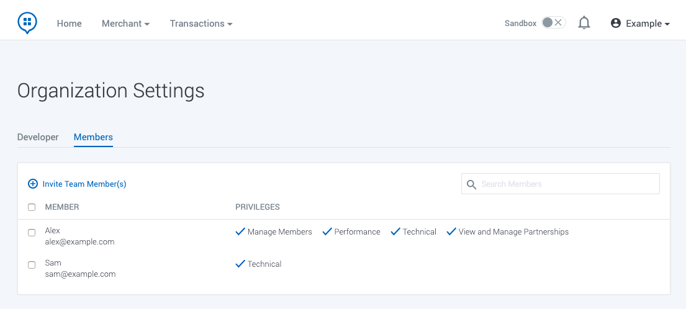Toggle the Sandbox mode switch

click(553, 23)
